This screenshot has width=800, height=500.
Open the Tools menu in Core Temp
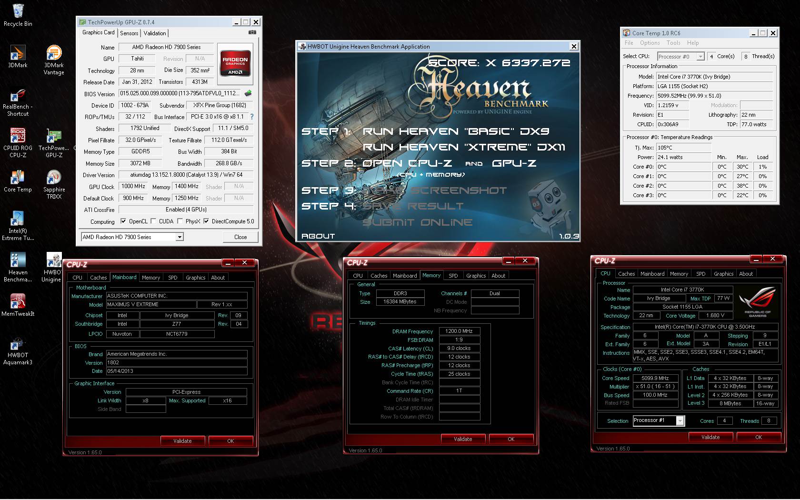tap(673, 43)
